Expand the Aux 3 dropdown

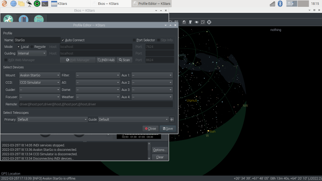click(x=152, y=90)
